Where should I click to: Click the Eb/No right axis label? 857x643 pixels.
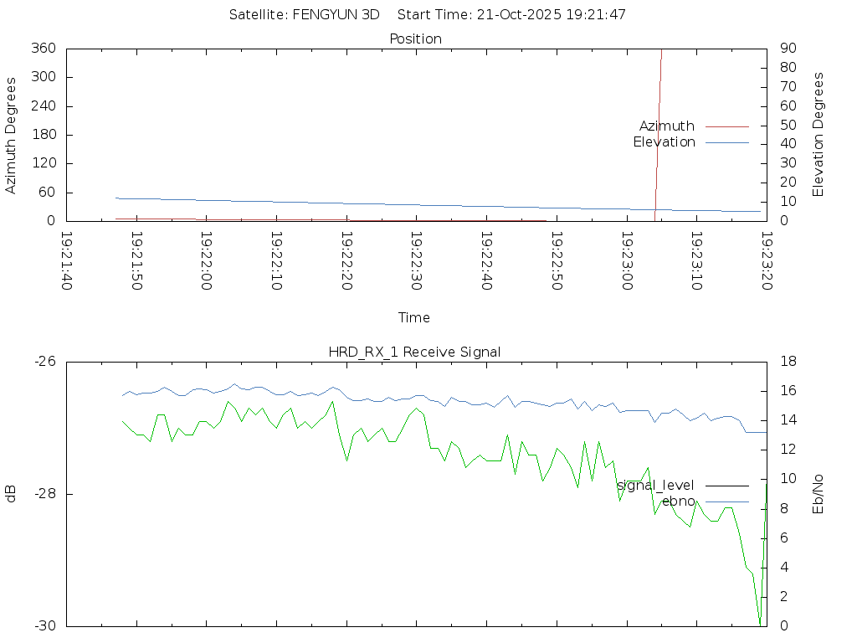[819, 494]
